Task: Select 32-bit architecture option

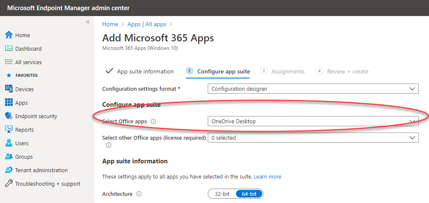Action: pyautogui.click(x=222, y=194)
